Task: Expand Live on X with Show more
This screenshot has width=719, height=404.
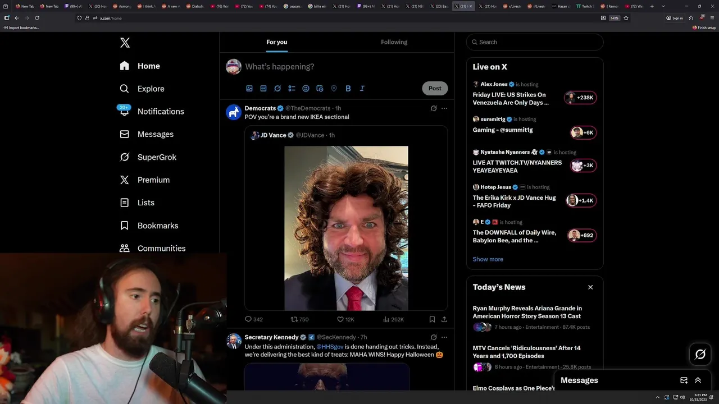Action: coord(488,259)
